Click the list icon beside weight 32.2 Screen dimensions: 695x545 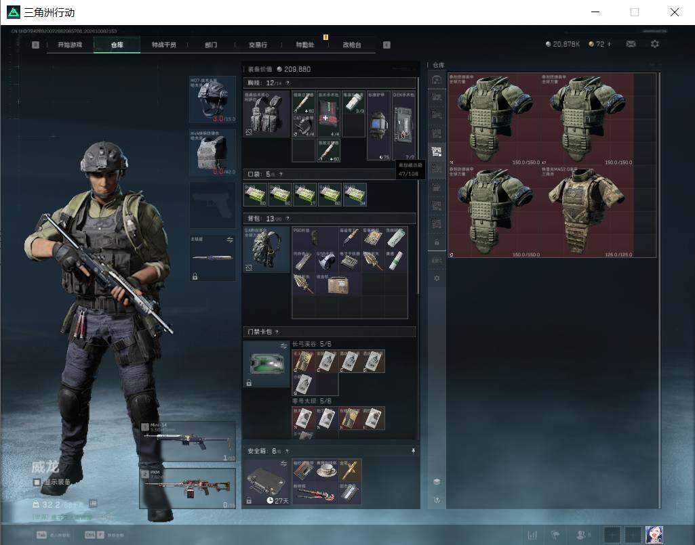click(93, 504)
